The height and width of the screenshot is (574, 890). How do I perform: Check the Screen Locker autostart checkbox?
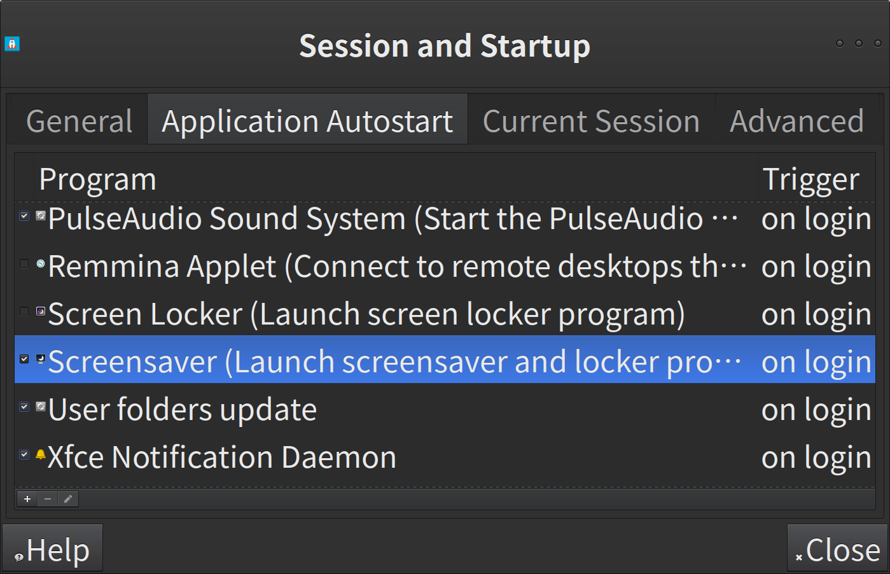(x=24, y=311)
